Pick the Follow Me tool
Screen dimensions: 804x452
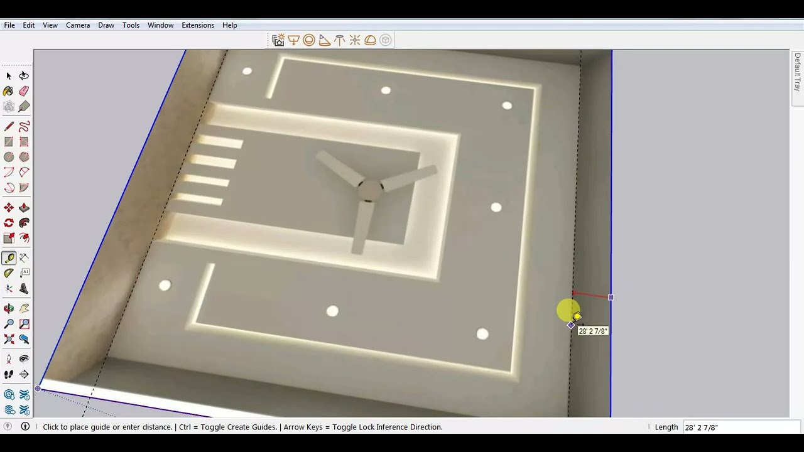point(24,223)
